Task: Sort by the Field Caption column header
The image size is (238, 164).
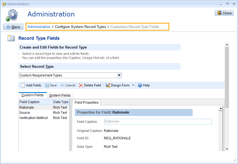Action: pos(35,102)
